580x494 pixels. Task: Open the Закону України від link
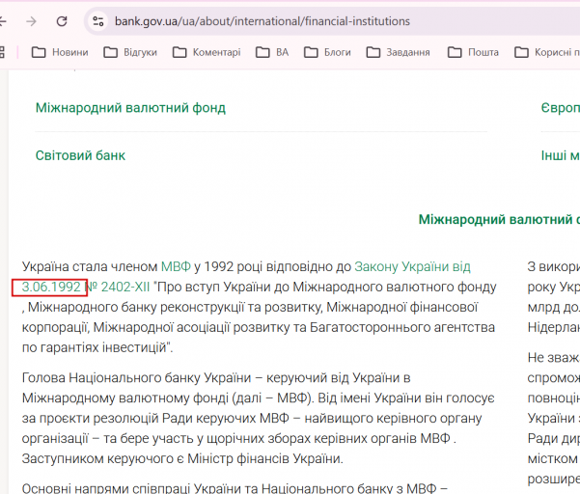pyautogui.click(x=412, y=266)
